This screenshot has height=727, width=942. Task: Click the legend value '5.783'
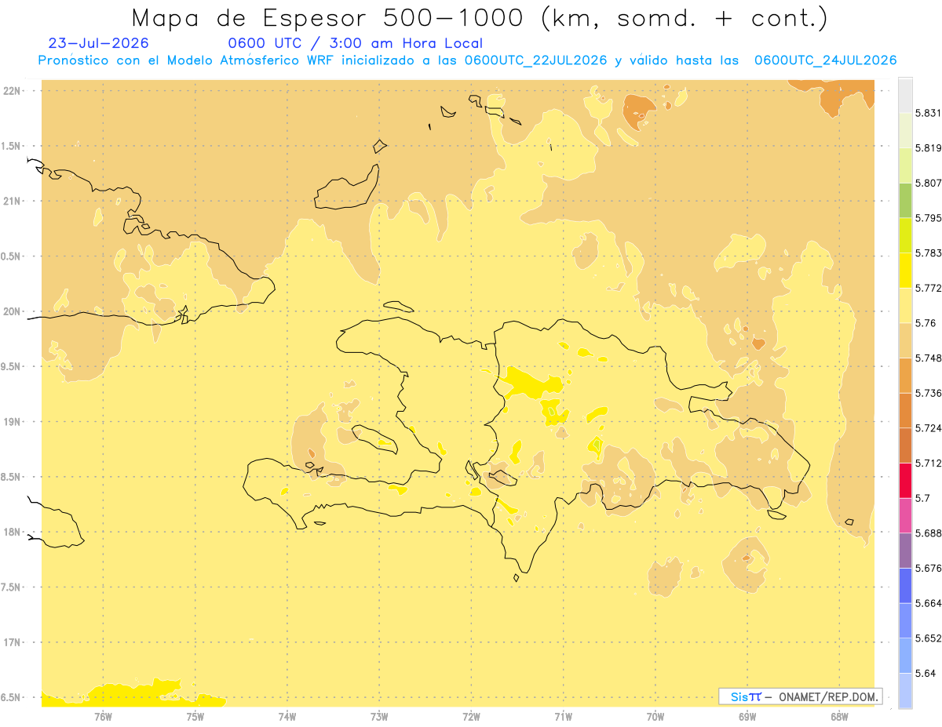coord(929,253)
